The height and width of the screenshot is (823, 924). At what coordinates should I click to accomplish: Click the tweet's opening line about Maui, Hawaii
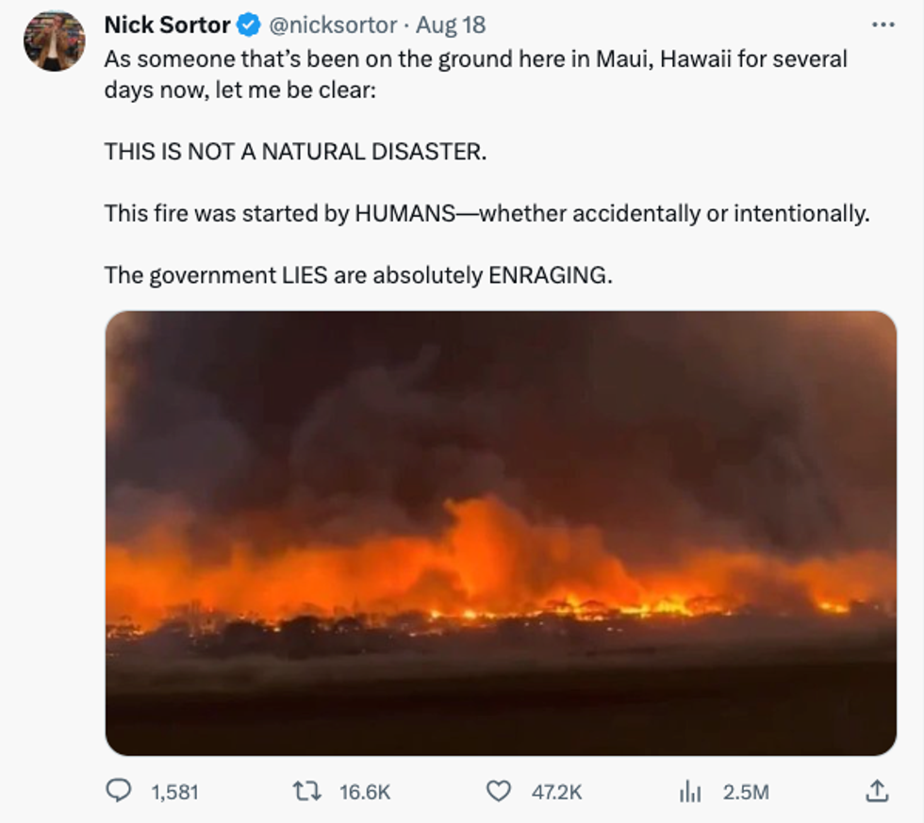pyautogui.click(x=475, y=58)
